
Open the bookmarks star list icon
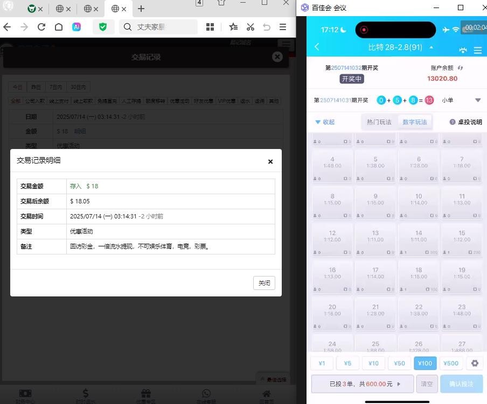coord(233,27)
